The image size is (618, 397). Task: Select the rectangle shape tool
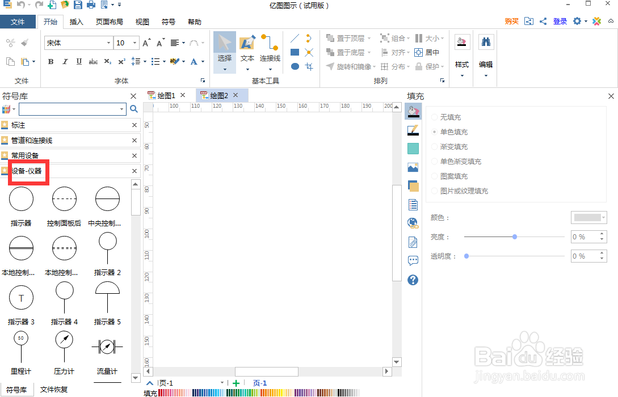click(295, 52)
